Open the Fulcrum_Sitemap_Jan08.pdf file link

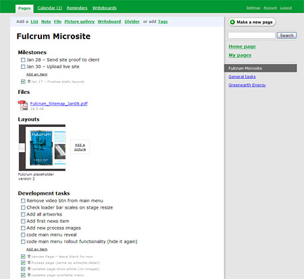(x=59, y=103)
